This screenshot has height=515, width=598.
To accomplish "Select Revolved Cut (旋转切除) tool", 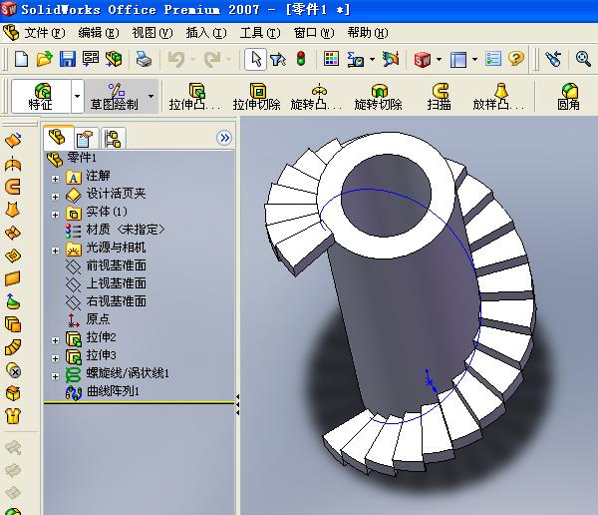I will click(378, 97).
